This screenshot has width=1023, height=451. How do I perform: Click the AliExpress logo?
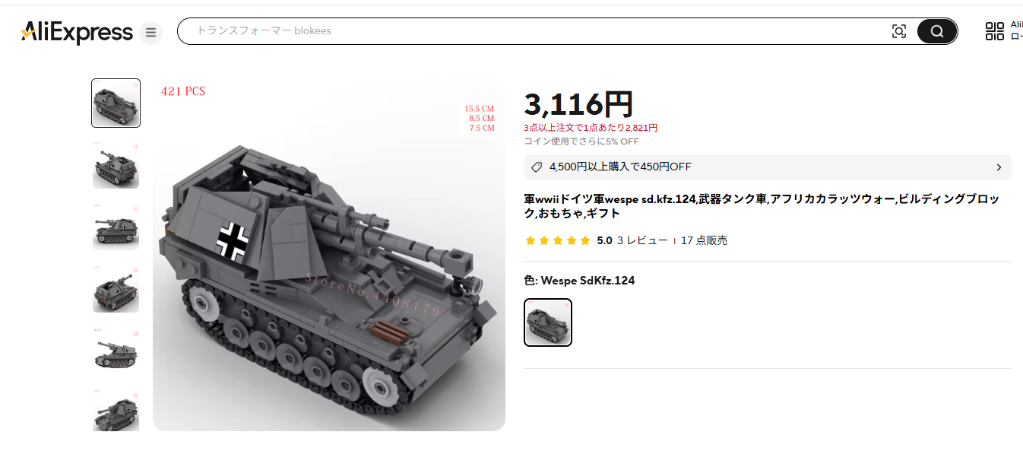tap(77, 32)
